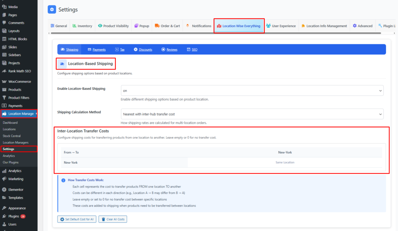The height and width of the screenshot is (231, 398).
Task: Click the Elementor icon in sidebar
Action: point(4,189)
